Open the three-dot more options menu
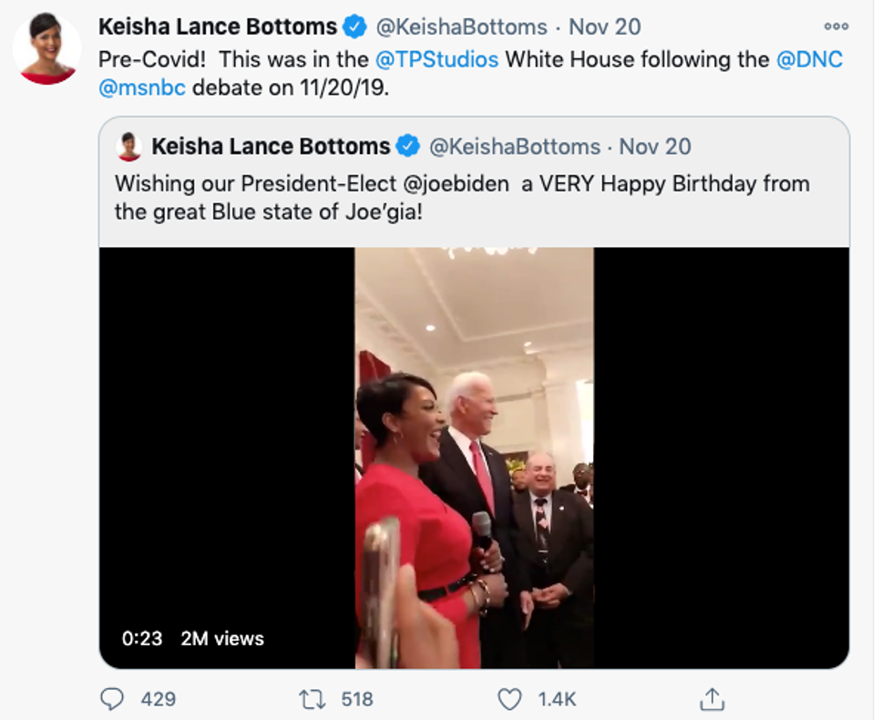 click(x=835, y=26)
